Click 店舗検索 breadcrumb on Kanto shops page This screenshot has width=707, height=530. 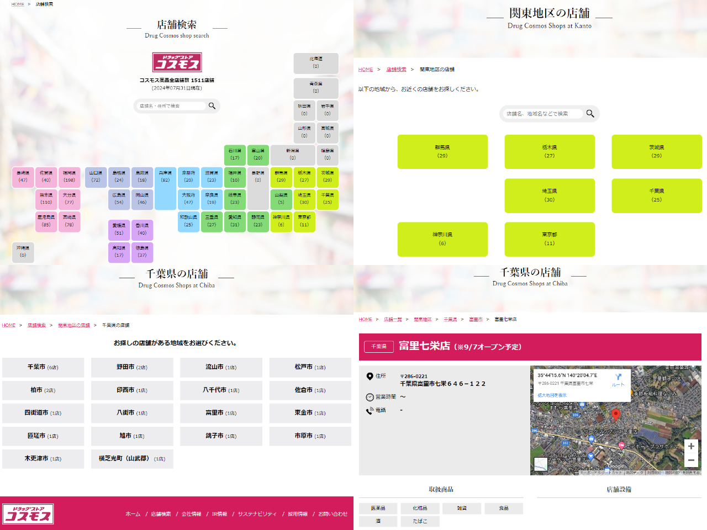(396, 70)
